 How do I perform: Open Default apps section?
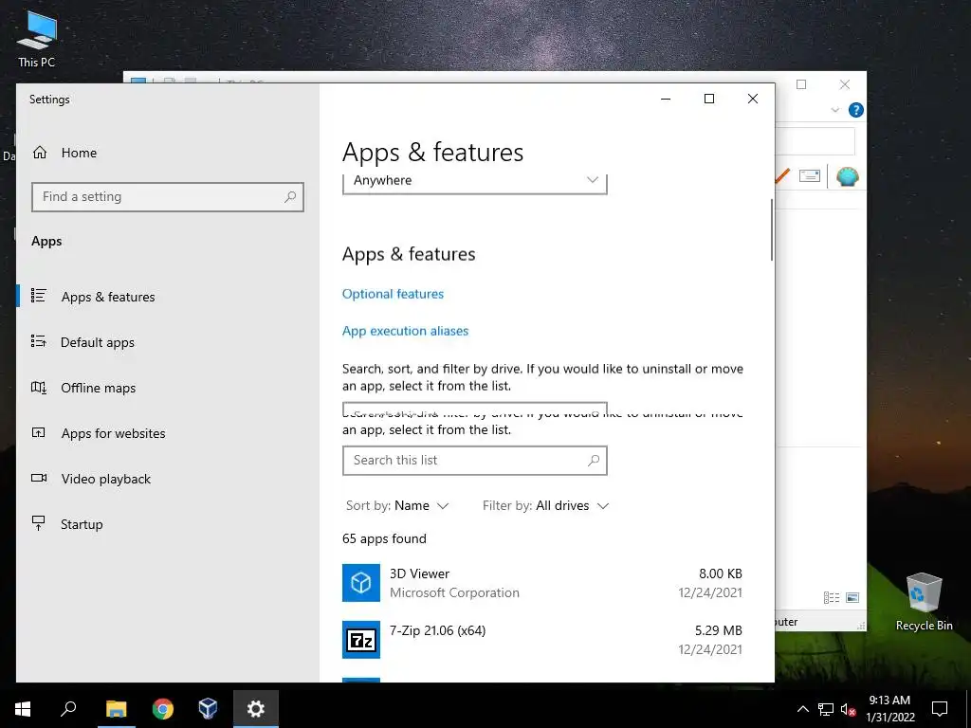click(x=98, y=342)
